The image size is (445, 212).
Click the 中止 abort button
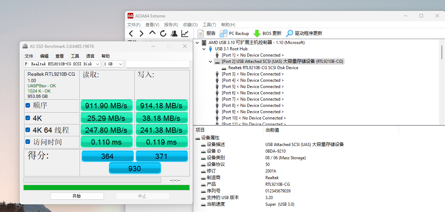click(142, 196)
